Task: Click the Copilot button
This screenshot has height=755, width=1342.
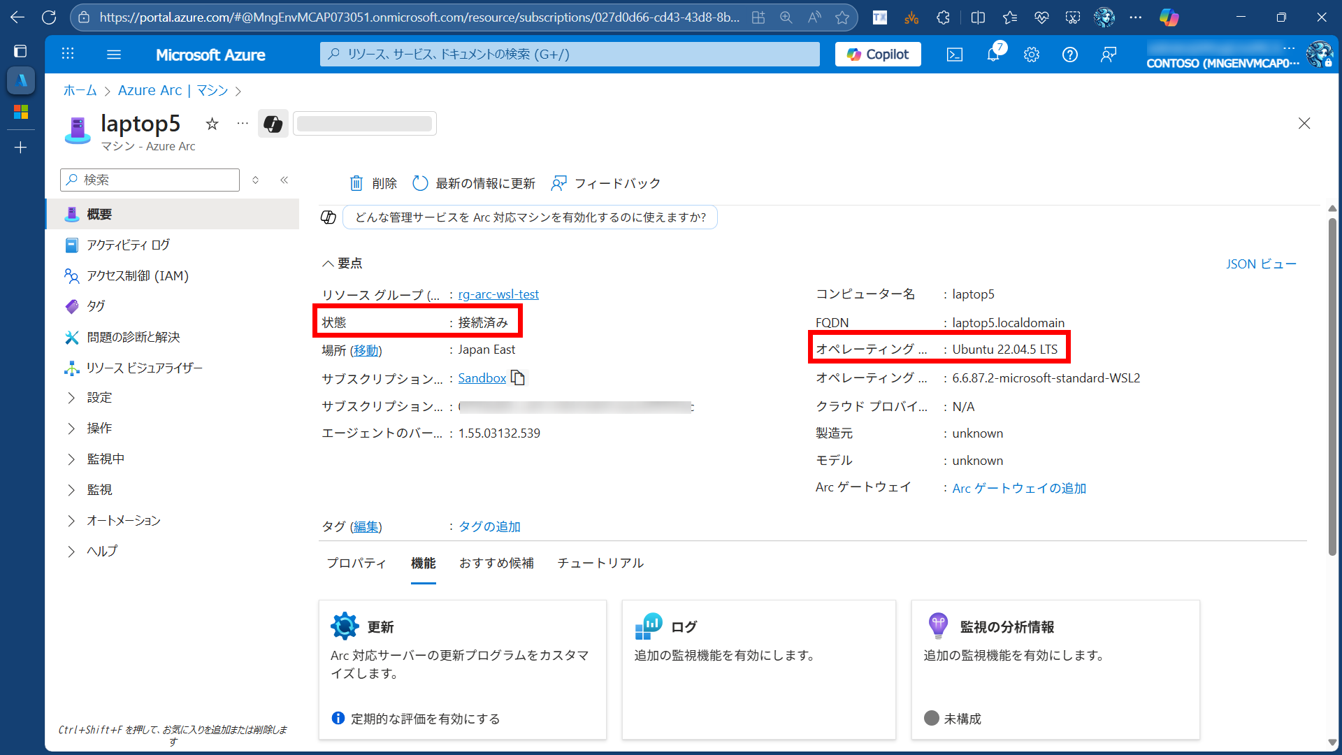Action: 878,54
